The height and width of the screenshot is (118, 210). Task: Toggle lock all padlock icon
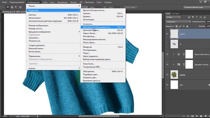click(x=187, y=26)
